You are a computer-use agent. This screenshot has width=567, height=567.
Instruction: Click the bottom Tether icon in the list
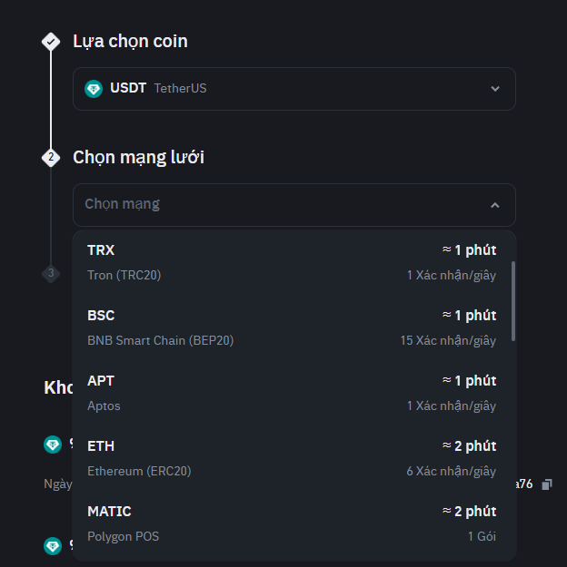click(x=53, y=546)
